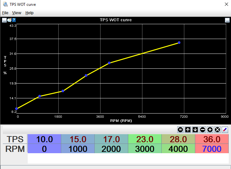231x169 pixels.
Task: Open the View menu
Action: click(x=17, y=13)
